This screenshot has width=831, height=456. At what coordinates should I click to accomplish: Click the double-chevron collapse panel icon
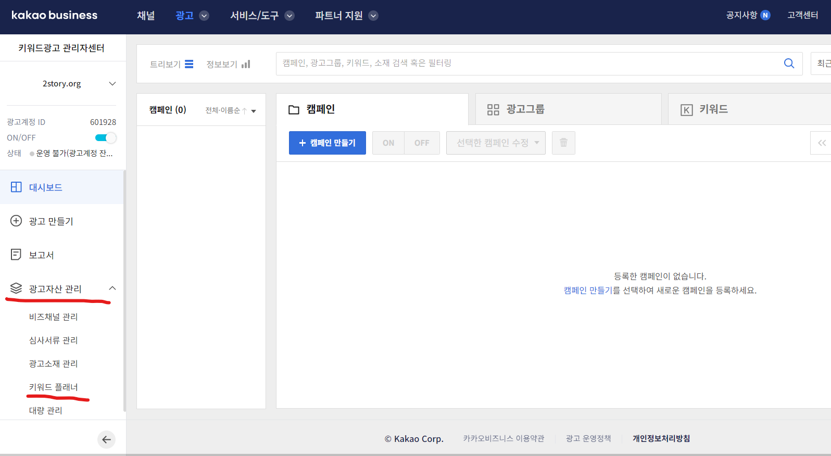click(x=822, y=143)
